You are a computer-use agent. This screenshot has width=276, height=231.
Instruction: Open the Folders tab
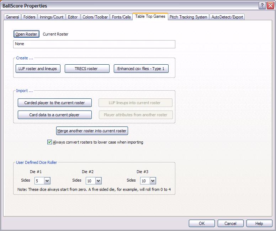30,17
